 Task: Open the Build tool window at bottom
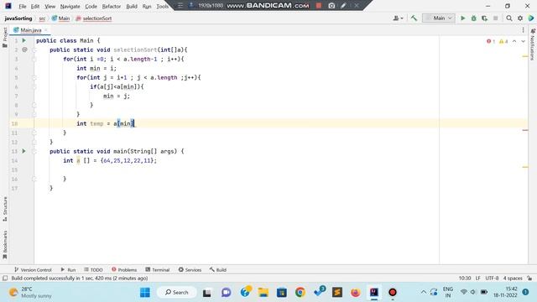click(x=218, y=270)
